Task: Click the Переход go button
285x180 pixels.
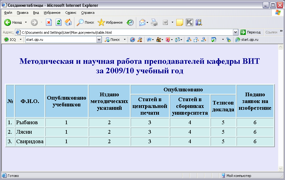Action: (250, 32)
